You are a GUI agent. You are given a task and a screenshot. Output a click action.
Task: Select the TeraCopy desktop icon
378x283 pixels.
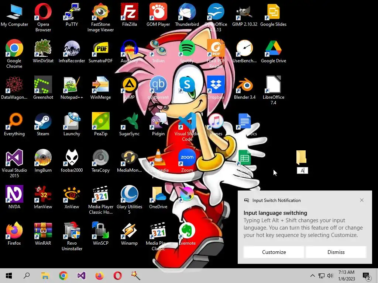point(100,157)
